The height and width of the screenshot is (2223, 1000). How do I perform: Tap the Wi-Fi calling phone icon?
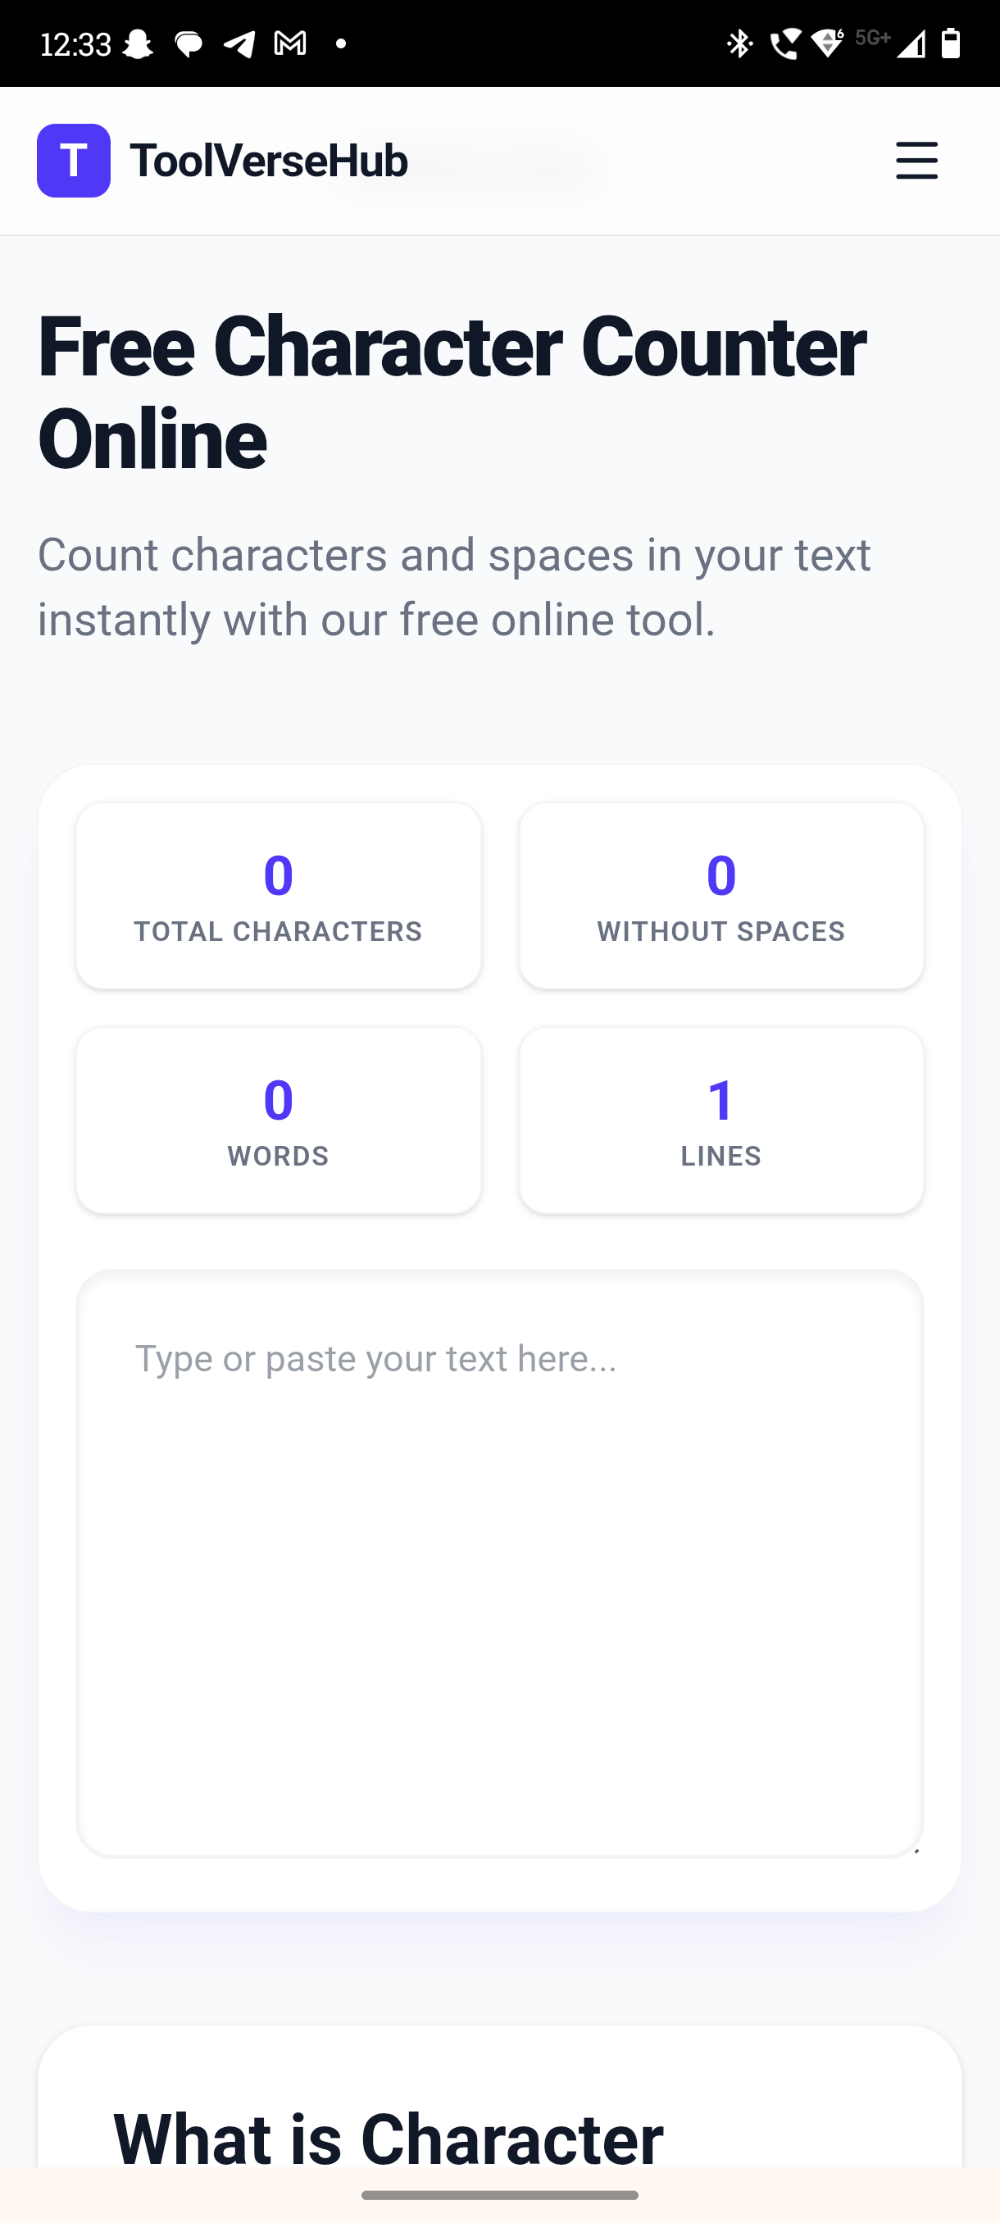click(784, 43)
